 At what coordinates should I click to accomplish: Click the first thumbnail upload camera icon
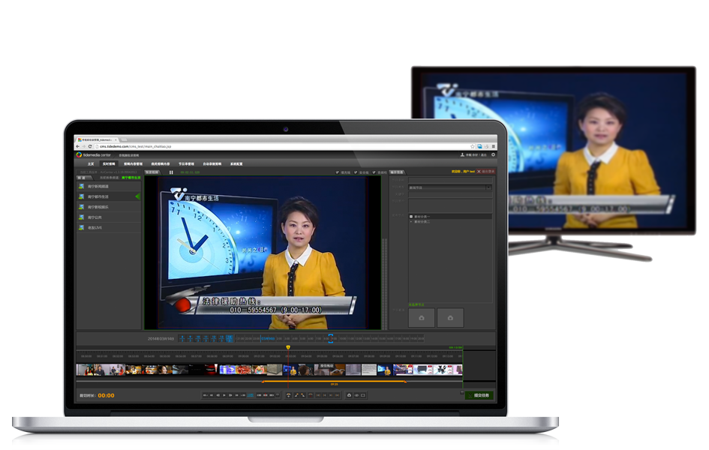coord(422,318)
